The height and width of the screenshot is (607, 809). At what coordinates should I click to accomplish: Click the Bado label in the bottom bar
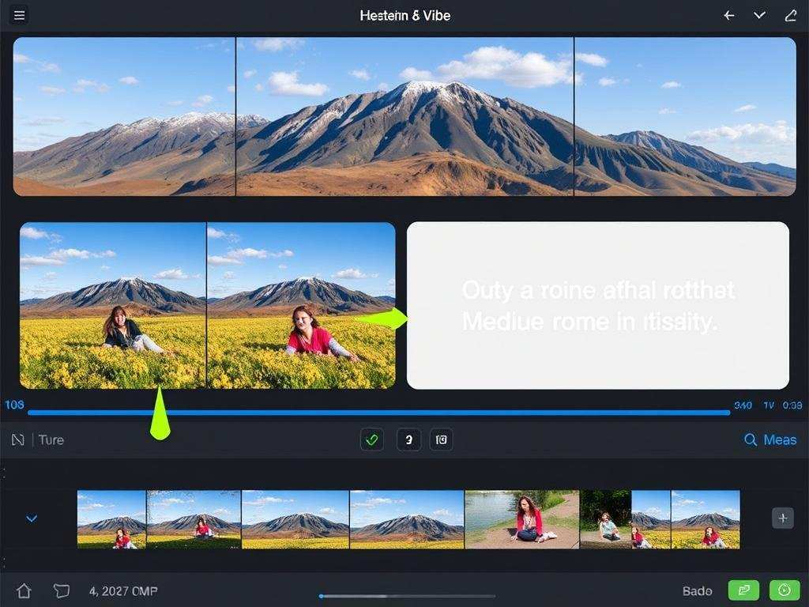(x=697, y=590)
